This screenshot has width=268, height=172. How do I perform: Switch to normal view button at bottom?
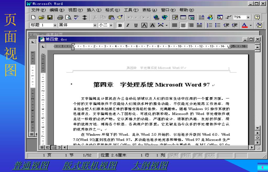[42, 147]
